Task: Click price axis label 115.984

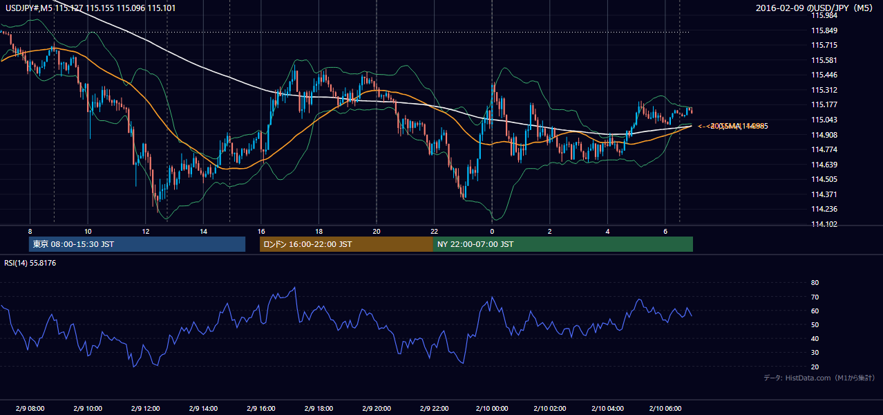Action: (824, 15)
